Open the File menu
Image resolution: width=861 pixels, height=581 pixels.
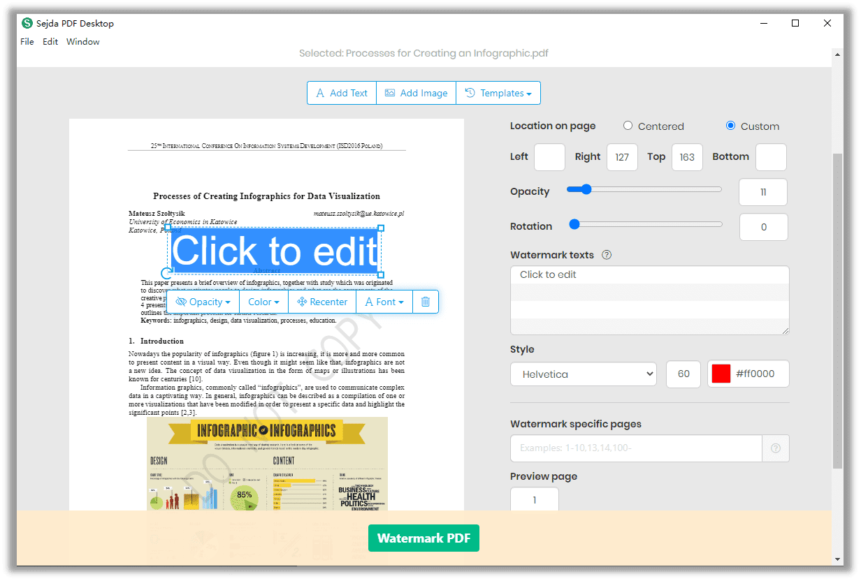tap(27, 42)
